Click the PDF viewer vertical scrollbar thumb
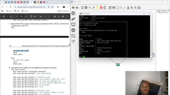The width and height of the screenshot is (170, 95). point(70,45)
